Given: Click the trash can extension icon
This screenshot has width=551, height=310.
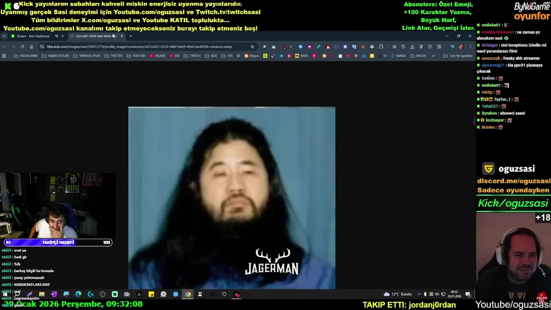Looking at the screenshot, I should (x=421, y=46).
